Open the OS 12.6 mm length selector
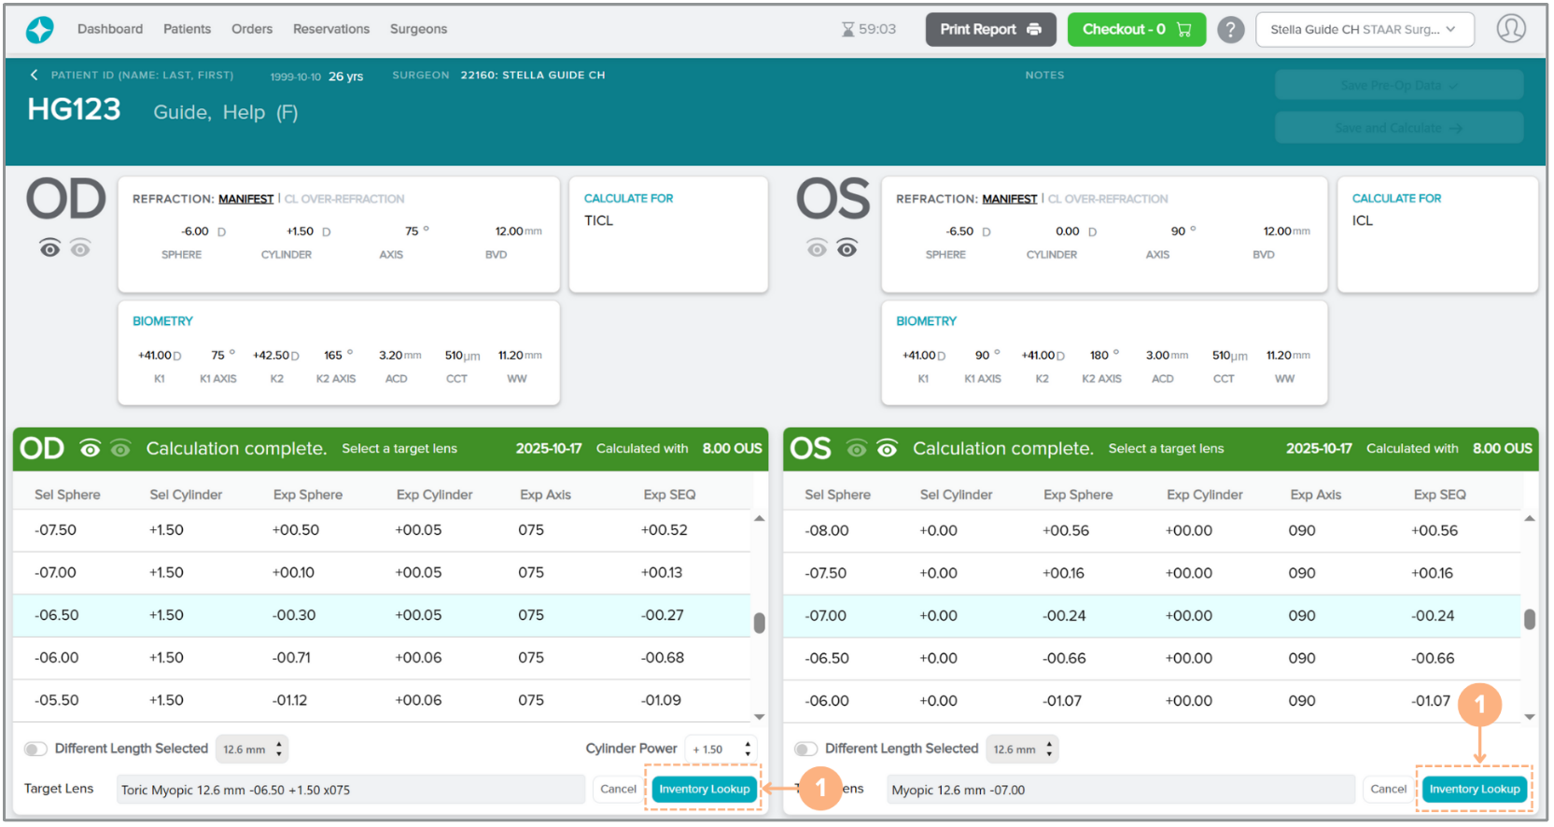Screen dimensions: 1554x827 coord(1022,749)
